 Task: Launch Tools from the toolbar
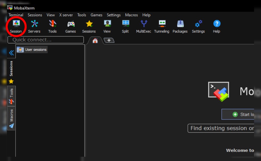tap(52, 27)
